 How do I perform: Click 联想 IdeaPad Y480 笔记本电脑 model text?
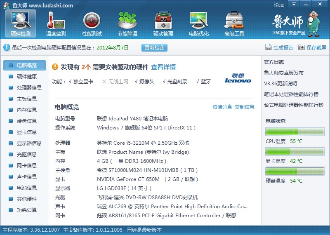pyautogui.click(x=132, y=118)
